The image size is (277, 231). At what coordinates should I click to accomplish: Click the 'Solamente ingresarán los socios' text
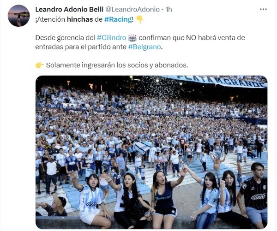[x=97, y=65]
